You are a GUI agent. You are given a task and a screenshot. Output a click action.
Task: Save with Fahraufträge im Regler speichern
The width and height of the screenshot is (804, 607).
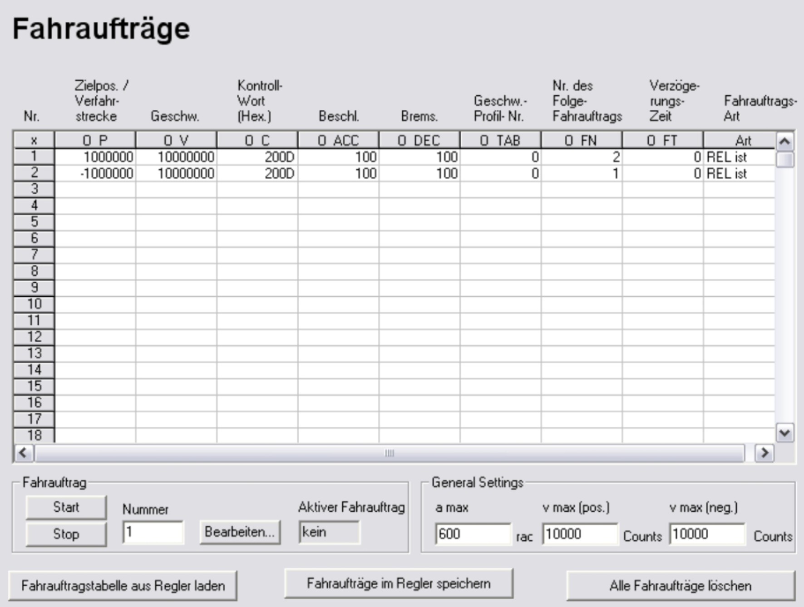coord(398,583)
